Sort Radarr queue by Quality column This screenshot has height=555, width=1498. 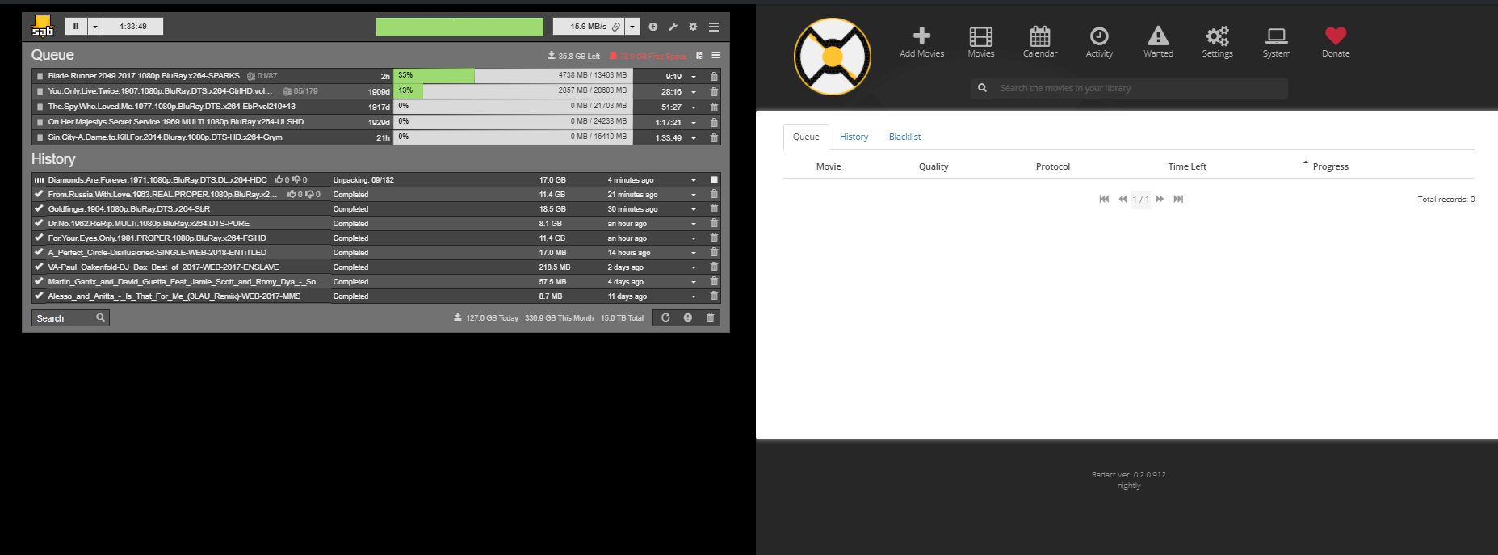(934, 166)
